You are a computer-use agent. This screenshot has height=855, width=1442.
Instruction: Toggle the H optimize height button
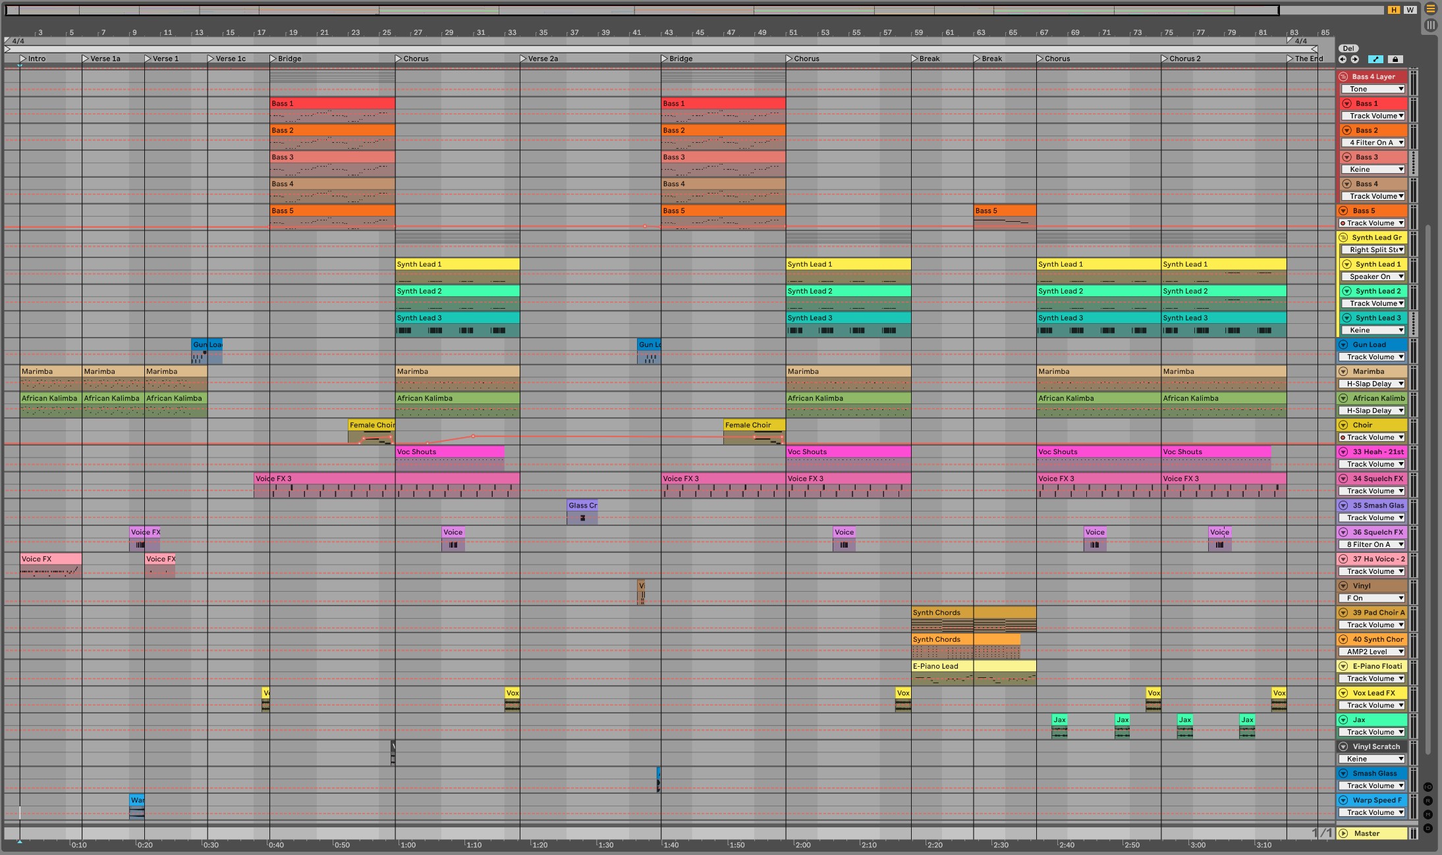[1394, 10]
